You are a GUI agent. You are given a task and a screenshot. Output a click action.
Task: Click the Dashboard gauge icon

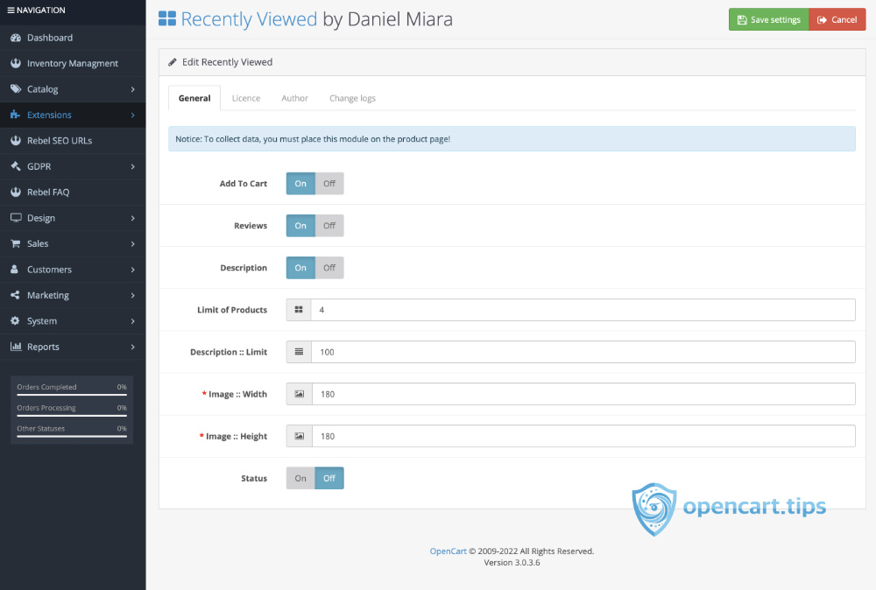point(16,38)
